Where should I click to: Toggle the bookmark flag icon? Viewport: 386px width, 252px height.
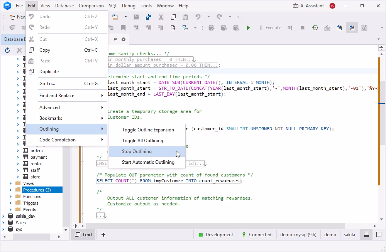(x=123, y=28)
